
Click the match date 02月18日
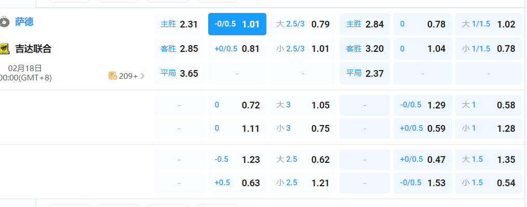click(25, 68)
